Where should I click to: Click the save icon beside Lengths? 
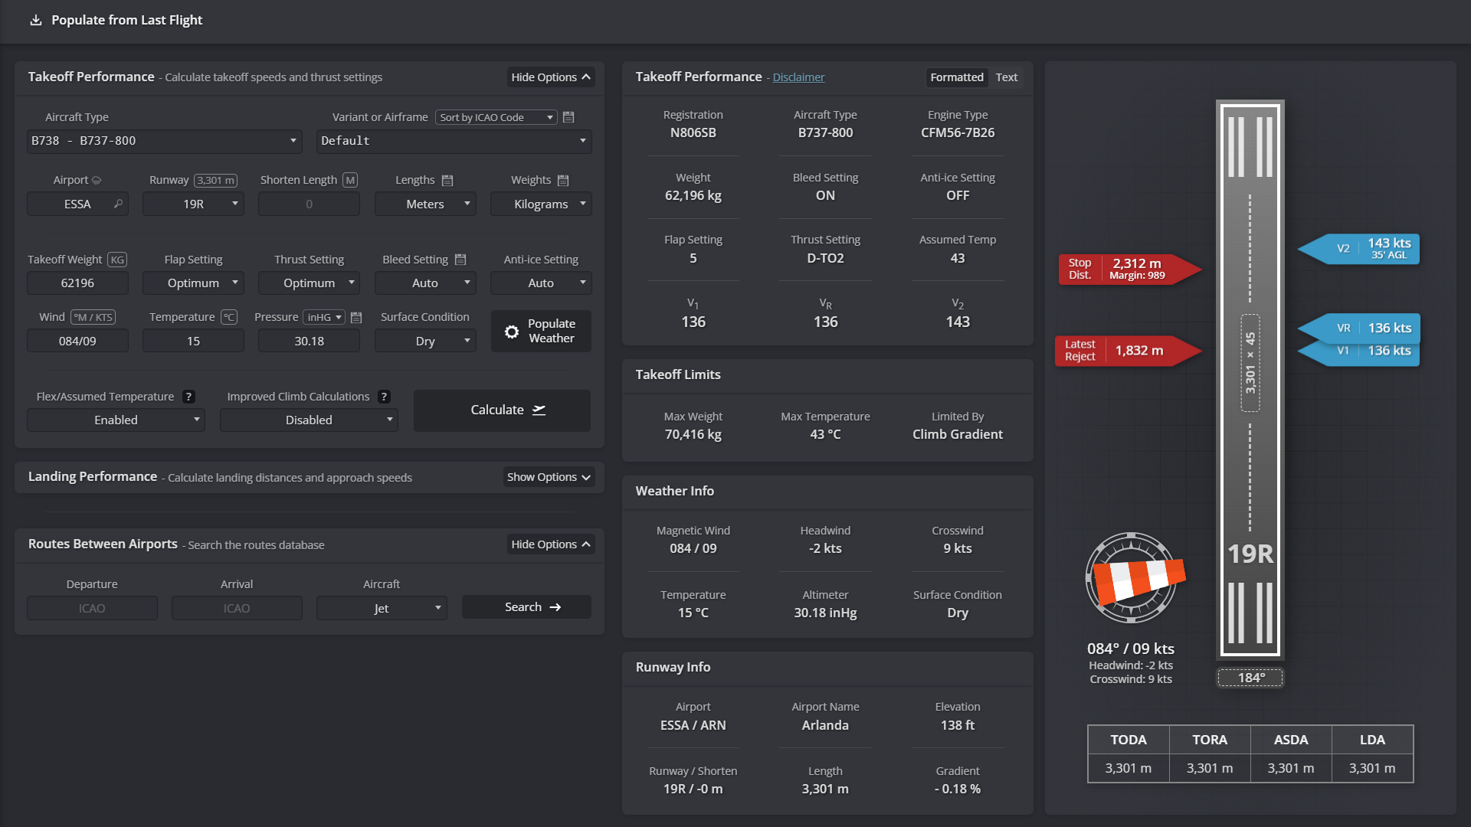447,181
